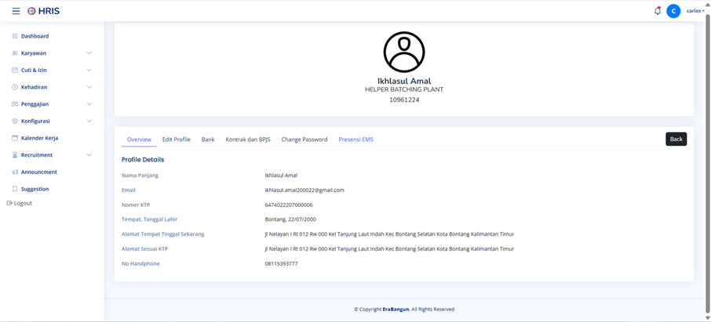711x322 pixels.
Task: Click the birth info Bontang, 22/07/2000
Action: click(290, 219)
